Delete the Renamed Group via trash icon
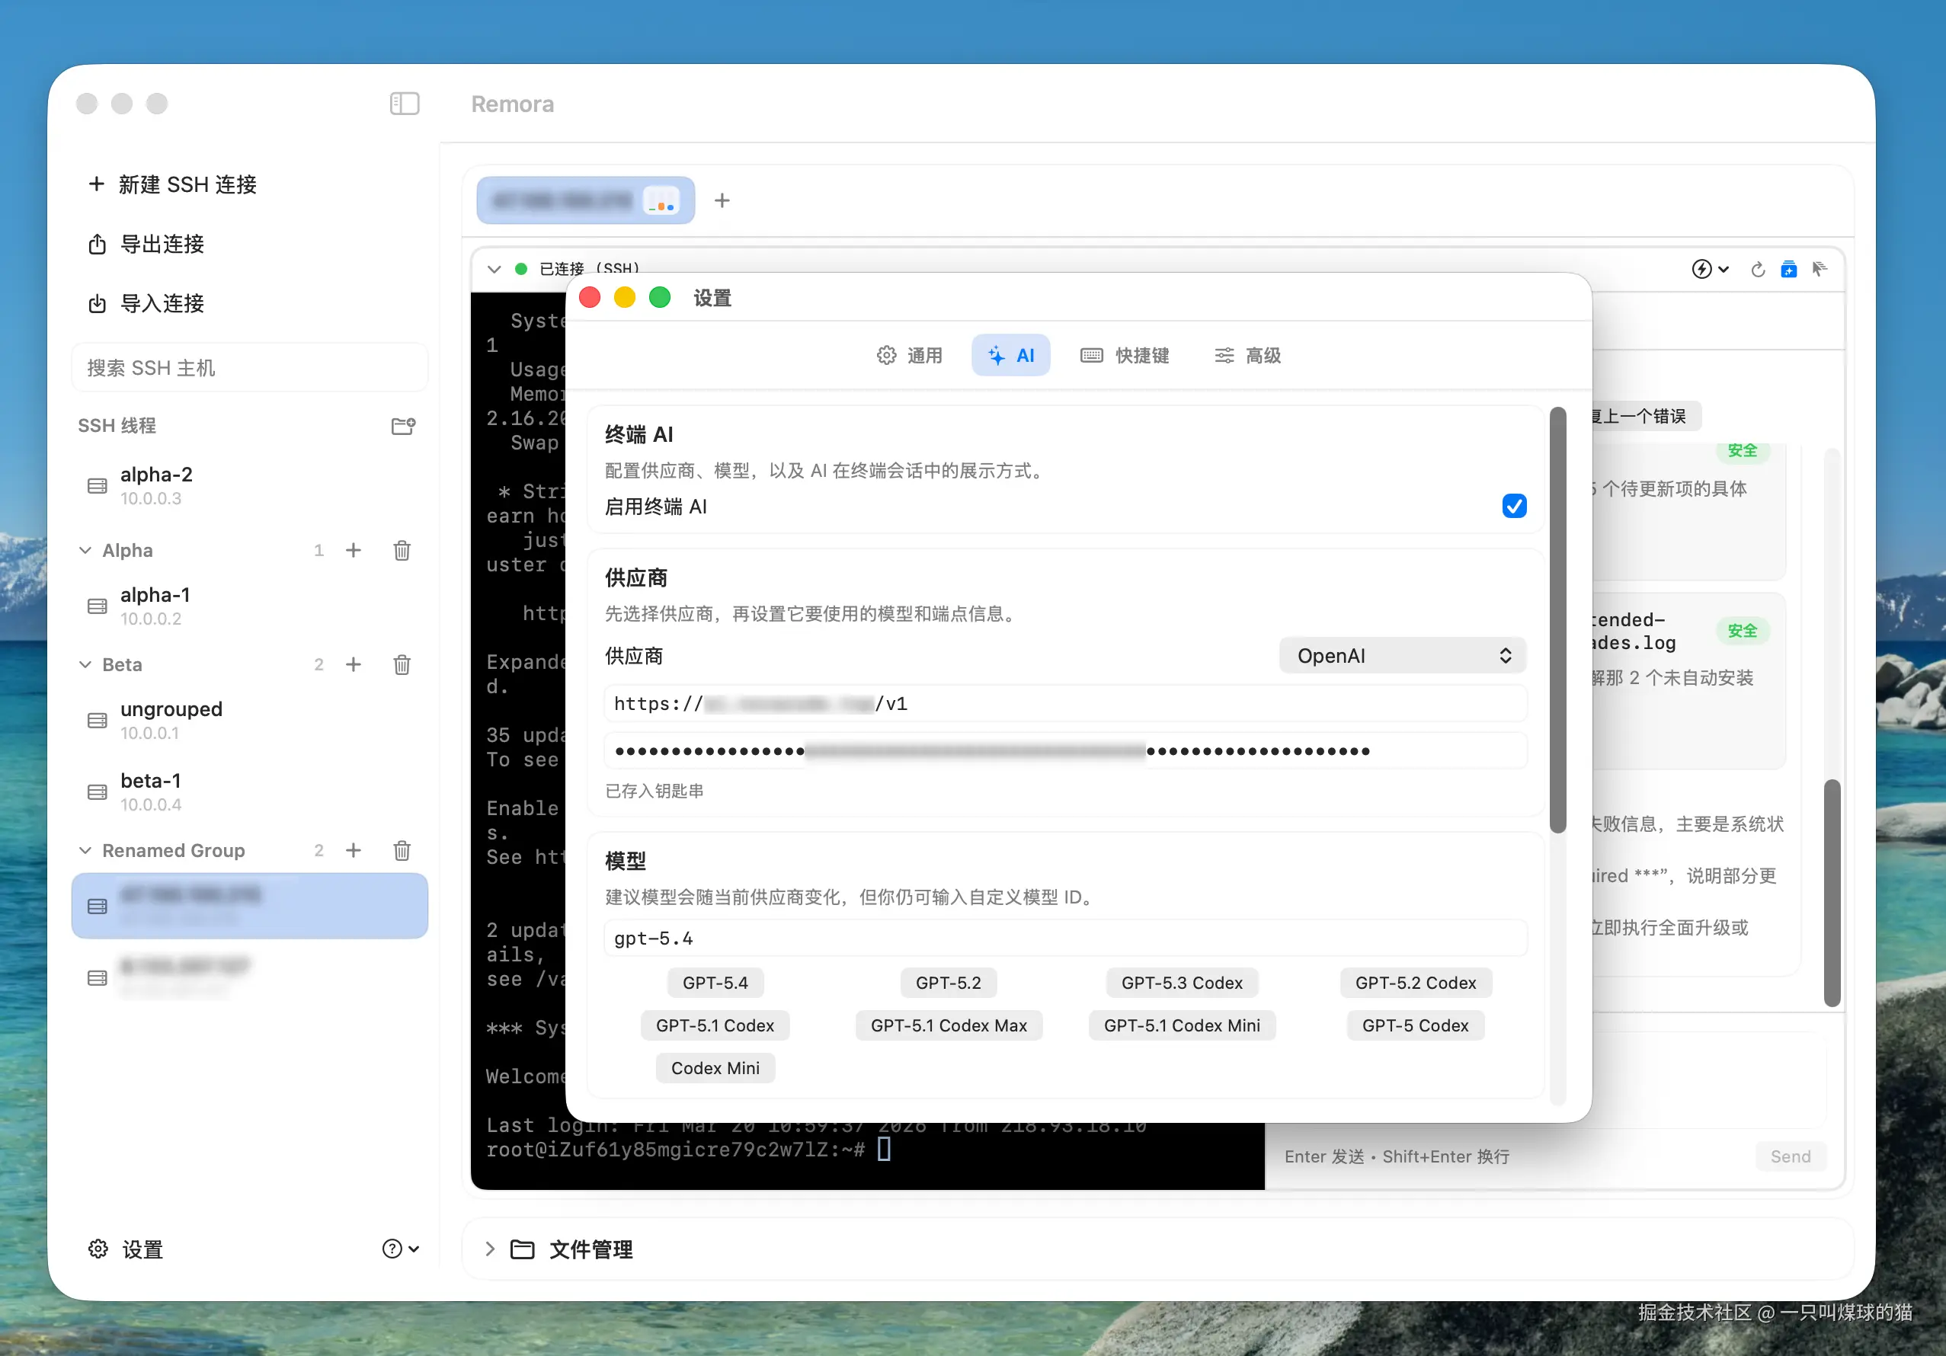The width and height of the screenshot is (1946, 1356). coord(402,850)
